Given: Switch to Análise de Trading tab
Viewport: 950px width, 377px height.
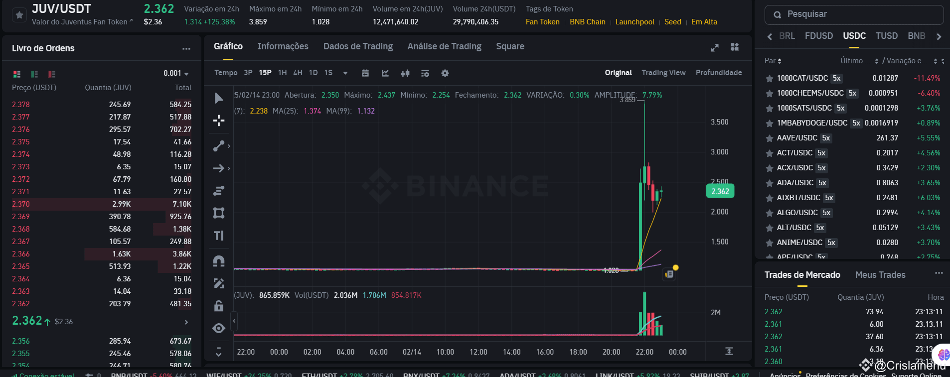Looking at the screenshot, I should 444,46.
